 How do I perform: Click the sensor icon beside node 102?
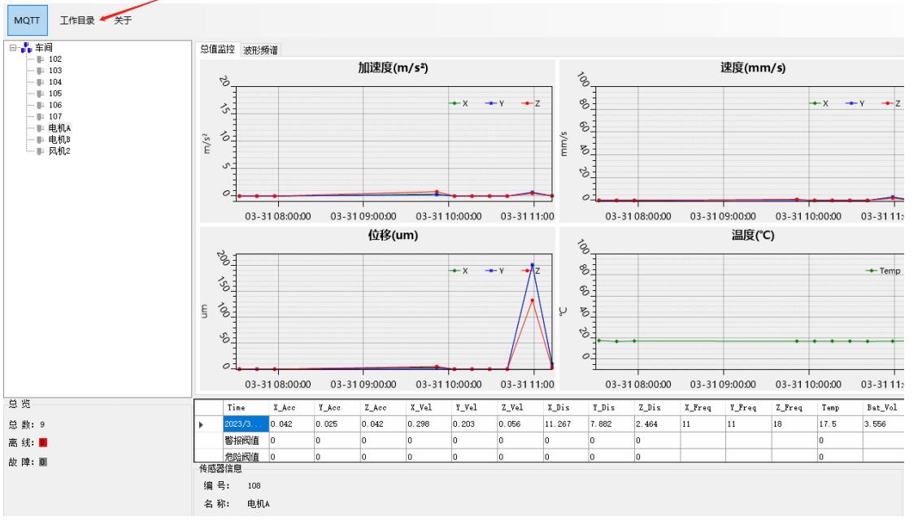39,59
